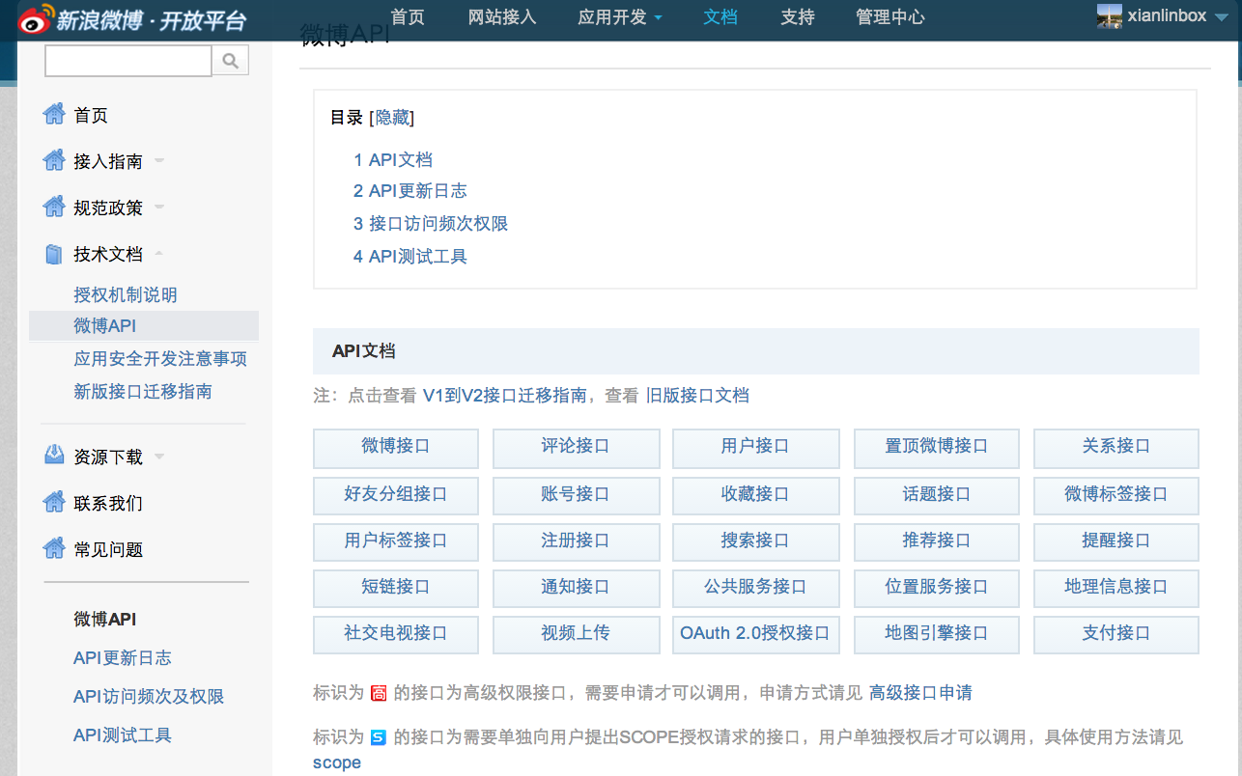Click the 关系接口 button
The height and width of the screenshot is (776, 1242).
[1116, 448]
